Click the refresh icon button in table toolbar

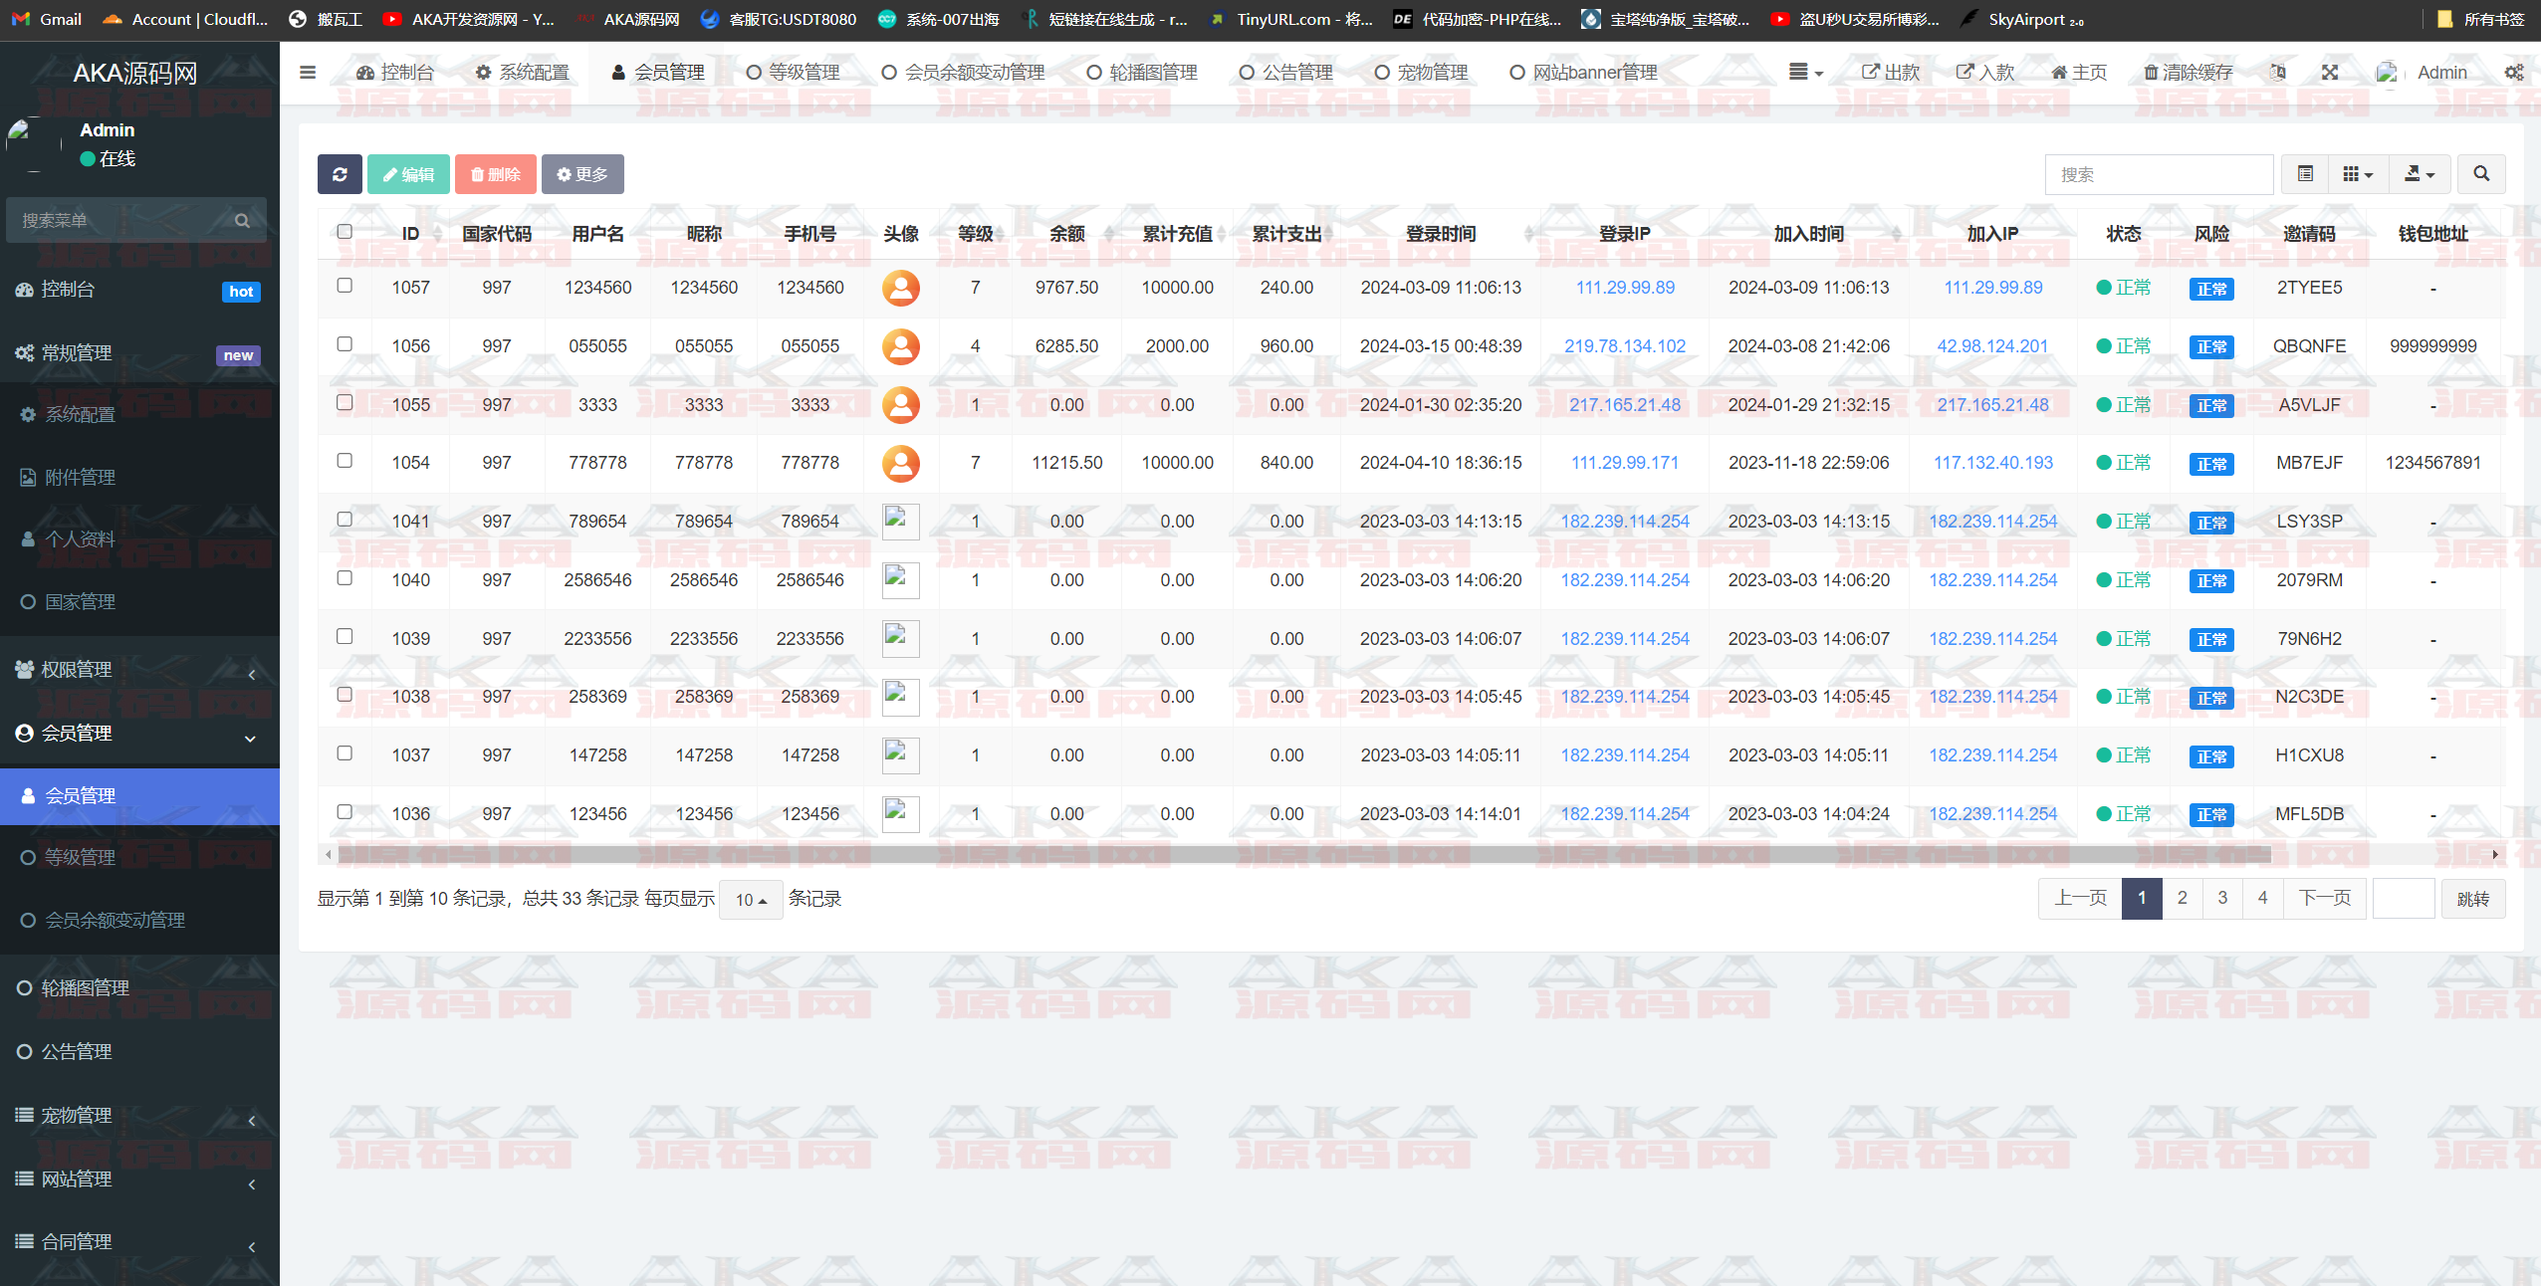[340, 174]
